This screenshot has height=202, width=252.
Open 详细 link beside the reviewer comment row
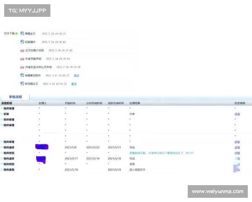pos(237,153)
